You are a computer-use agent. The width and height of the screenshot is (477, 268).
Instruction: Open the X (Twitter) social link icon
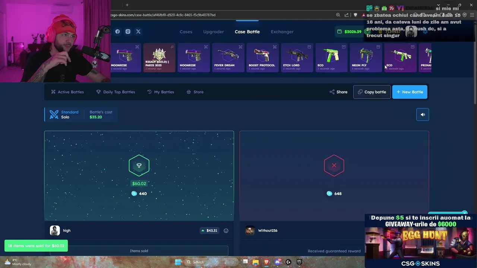(138, 32)
